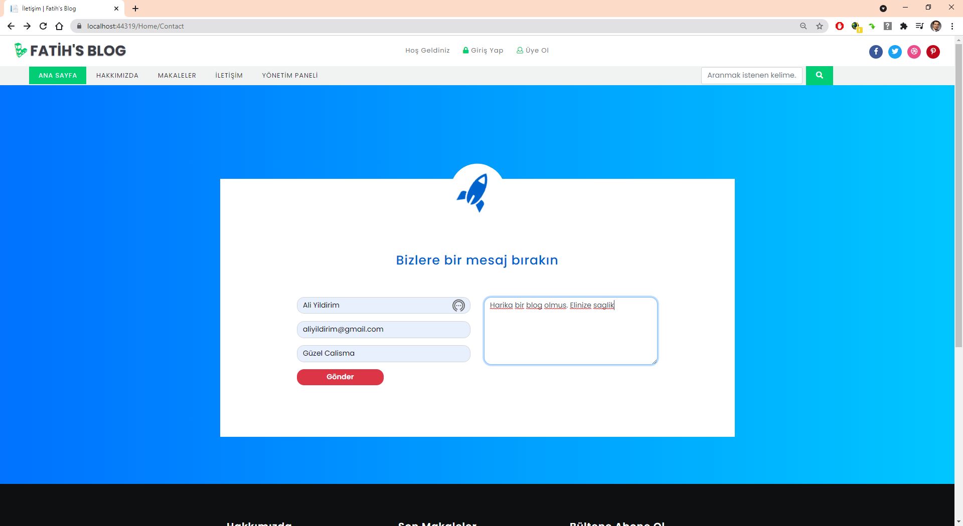The image size is (963, 526).
Task: Open browser home page
Action: 59,26
